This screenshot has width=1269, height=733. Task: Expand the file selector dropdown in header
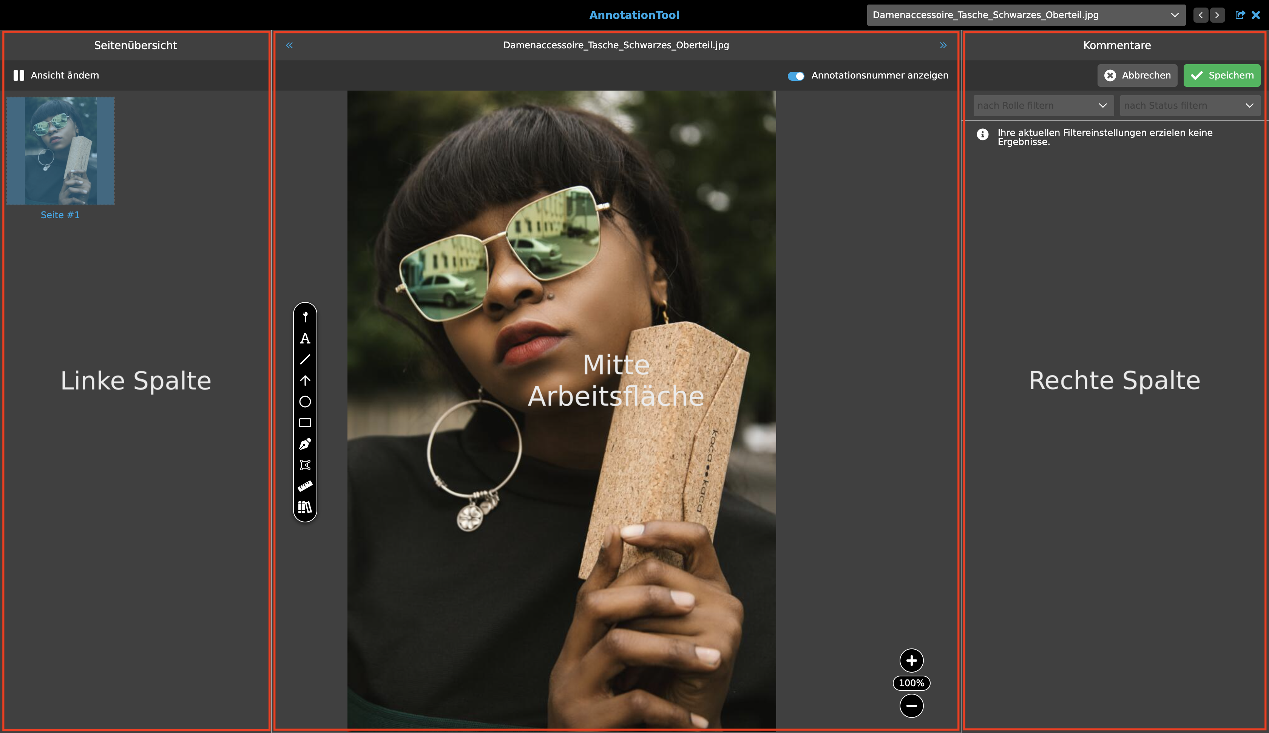tap(1025, 15)
